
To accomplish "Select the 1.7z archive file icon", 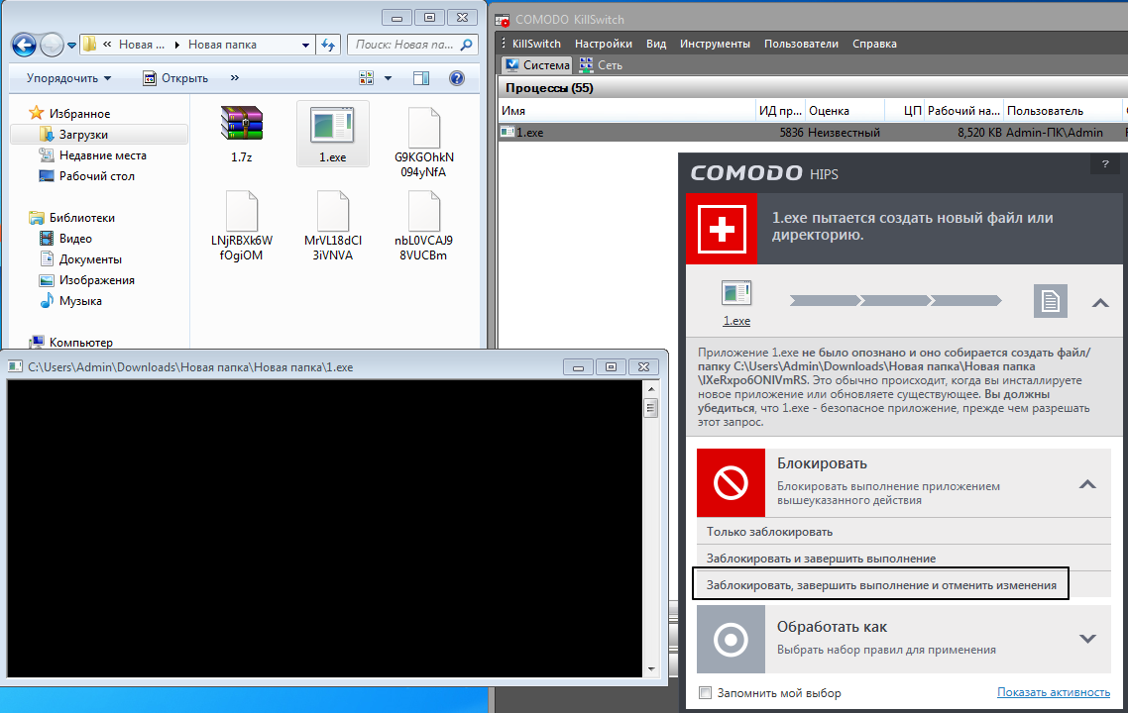I will (x=242, y=124).
